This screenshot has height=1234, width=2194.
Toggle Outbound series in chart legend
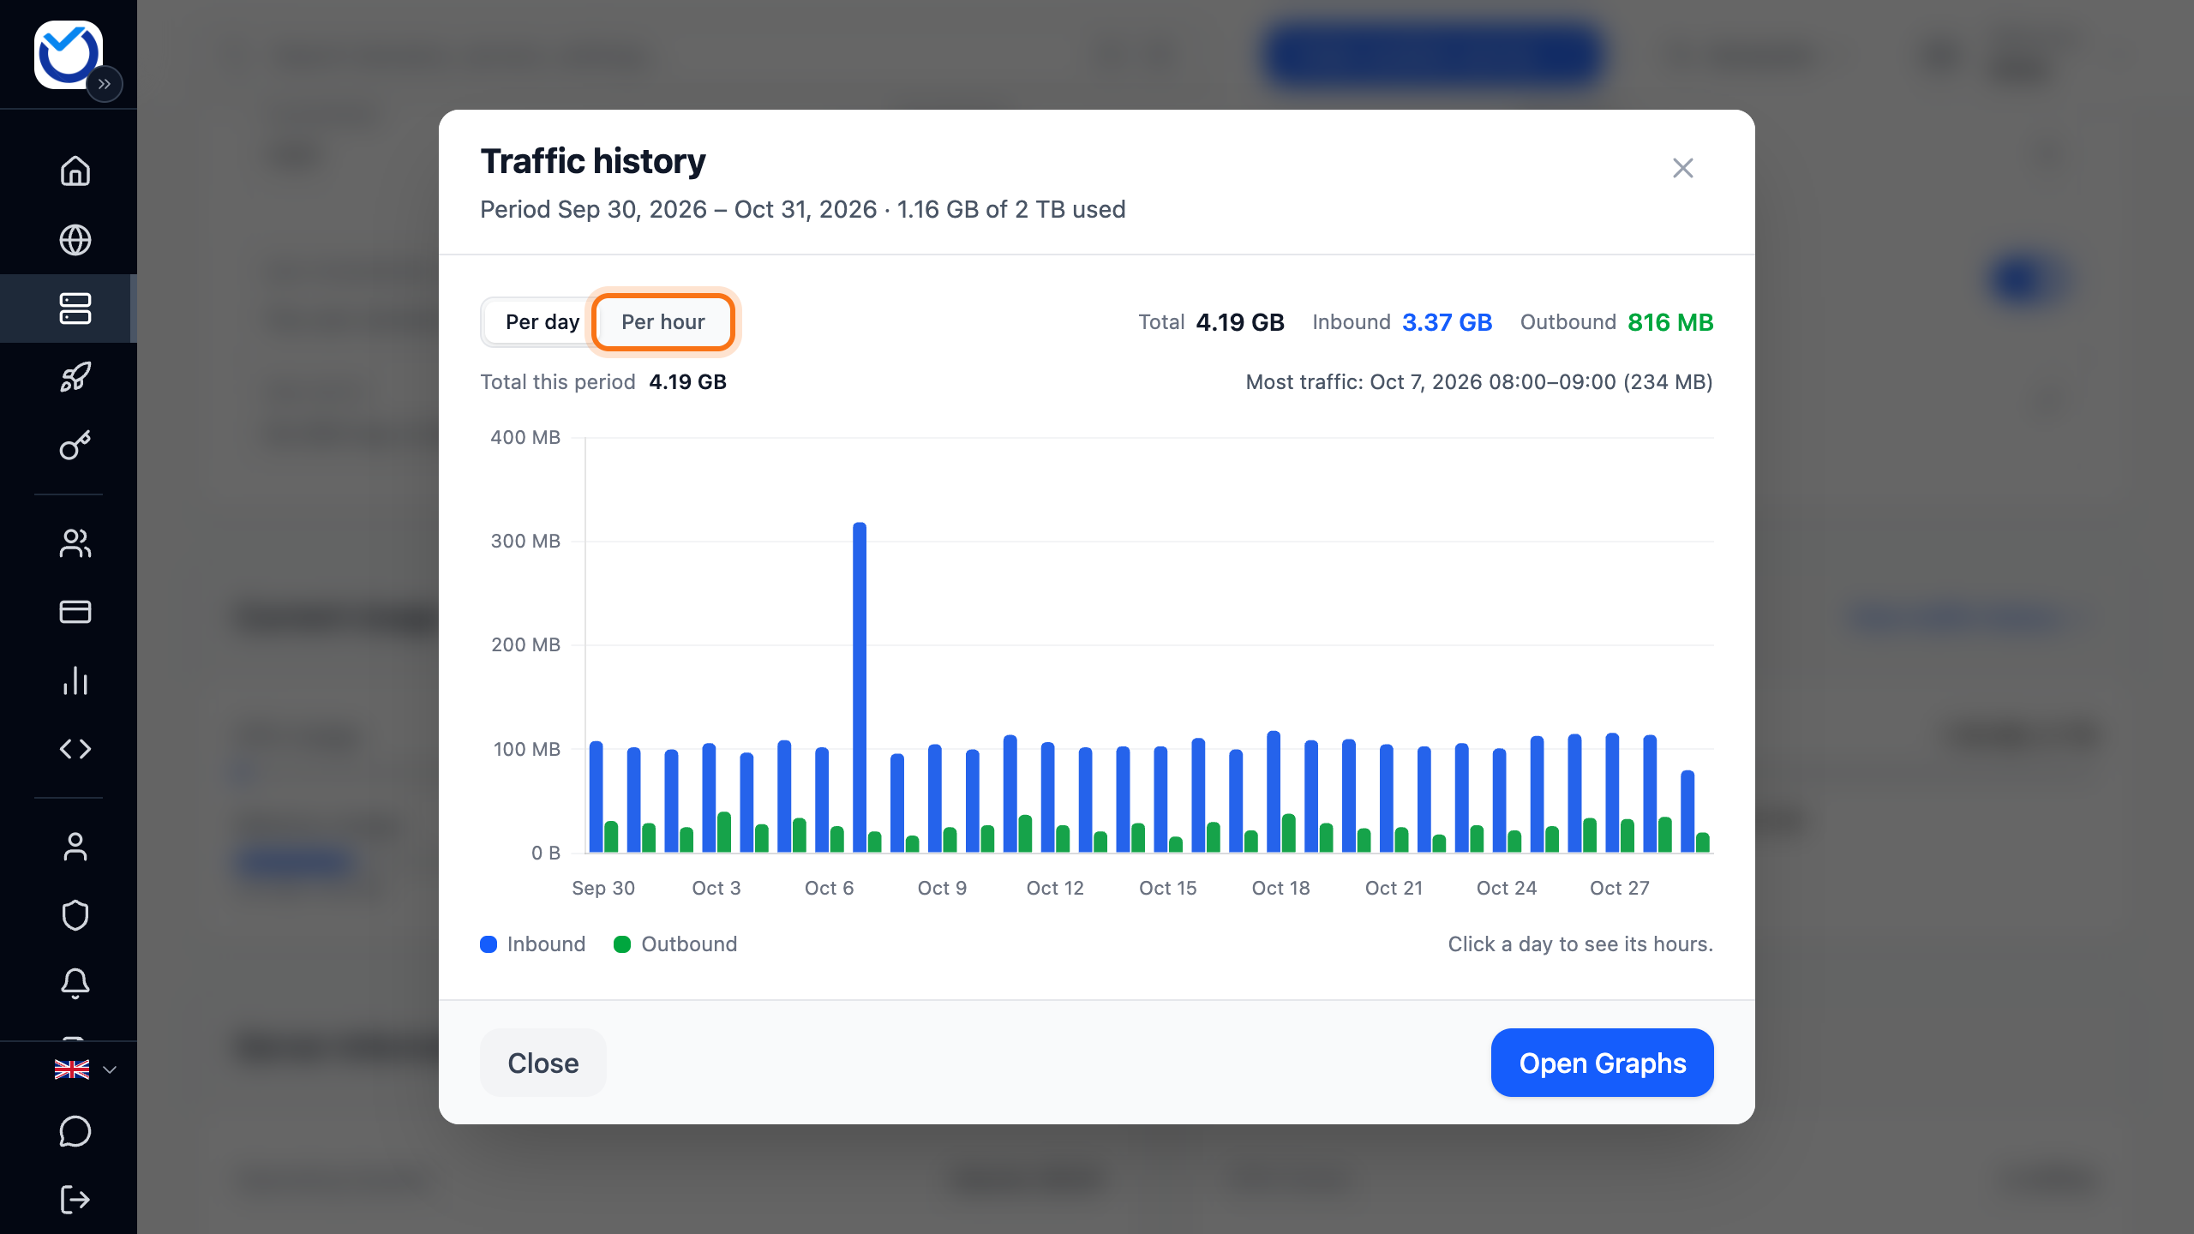coord(675,944)
